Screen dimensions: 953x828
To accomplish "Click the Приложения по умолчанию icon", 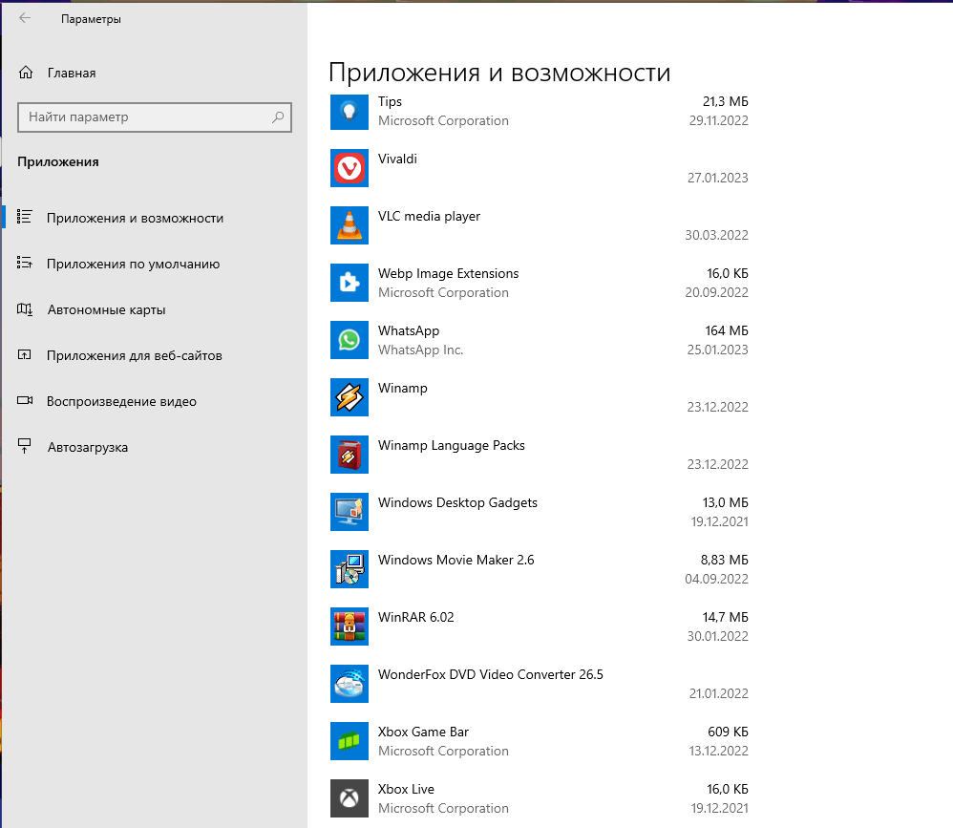I will coord(24,263).
